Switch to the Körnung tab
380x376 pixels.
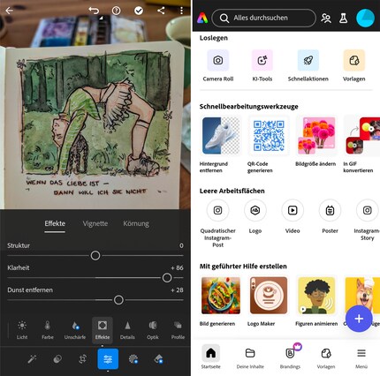pyautogui.click(x=136, y=223)
